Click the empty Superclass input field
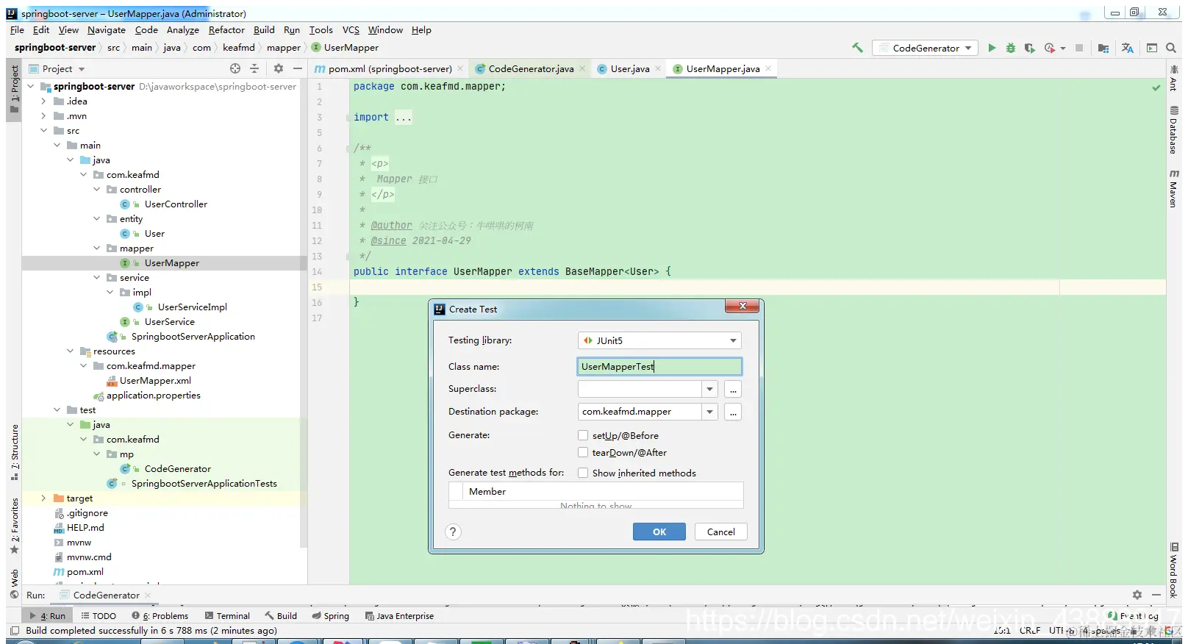The image size is (1188, 644). point(640,389)
